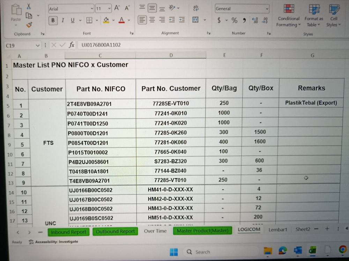Select column G header
349x261 pixels.
coord(312,55)
